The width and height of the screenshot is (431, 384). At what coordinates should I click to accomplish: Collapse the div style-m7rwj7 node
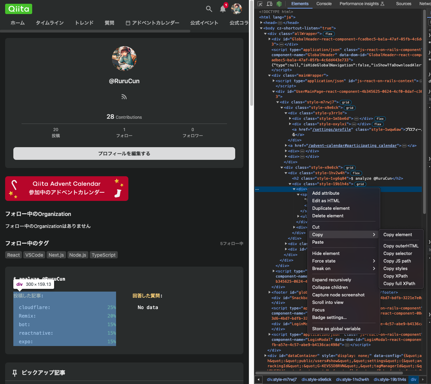click(278, 102)
